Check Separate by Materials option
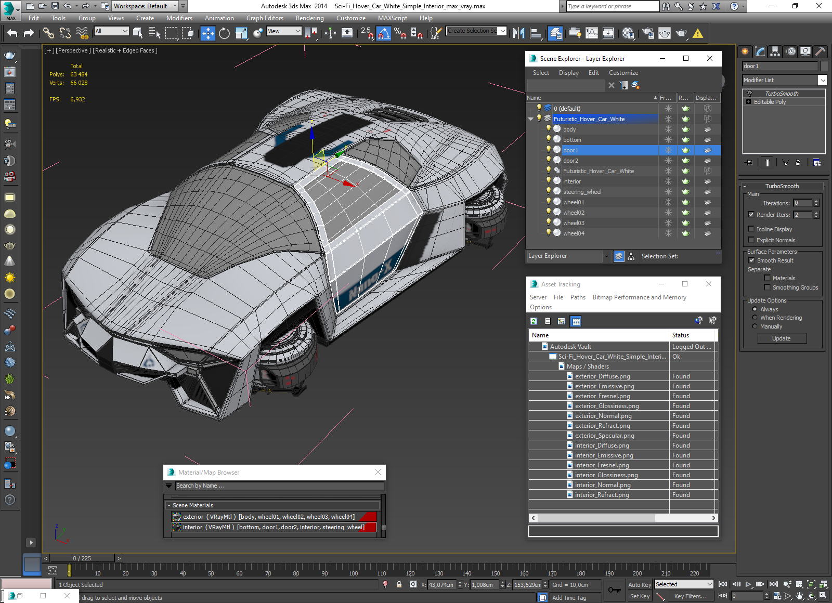 click(x=767, y=278)
